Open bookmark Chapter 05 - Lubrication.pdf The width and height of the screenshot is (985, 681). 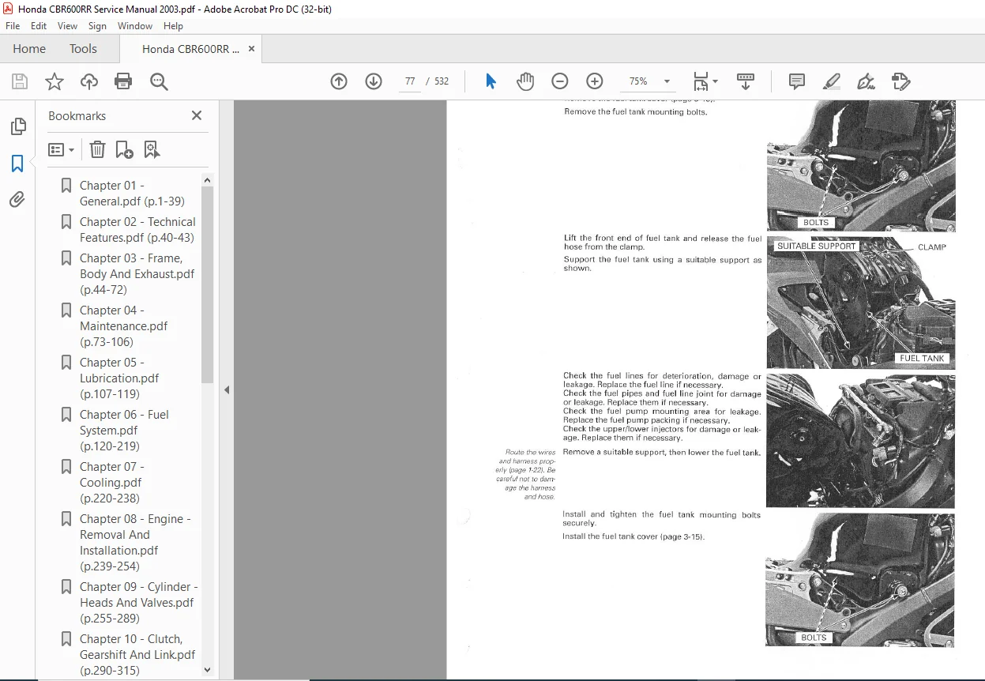pyautogui.click(x=120, y=378)
